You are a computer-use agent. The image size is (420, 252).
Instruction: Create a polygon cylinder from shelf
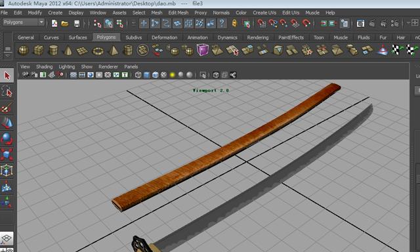tap(53, 50)
